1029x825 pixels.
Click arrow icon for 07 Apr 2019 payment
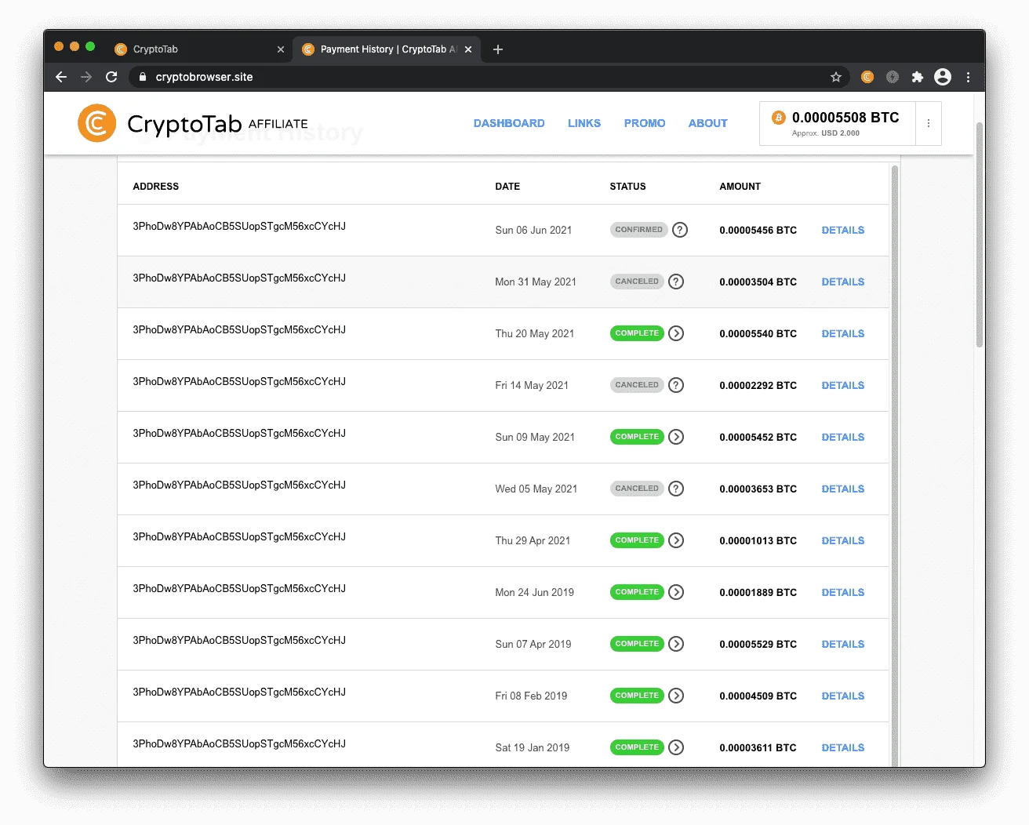[x=676, y=644]
